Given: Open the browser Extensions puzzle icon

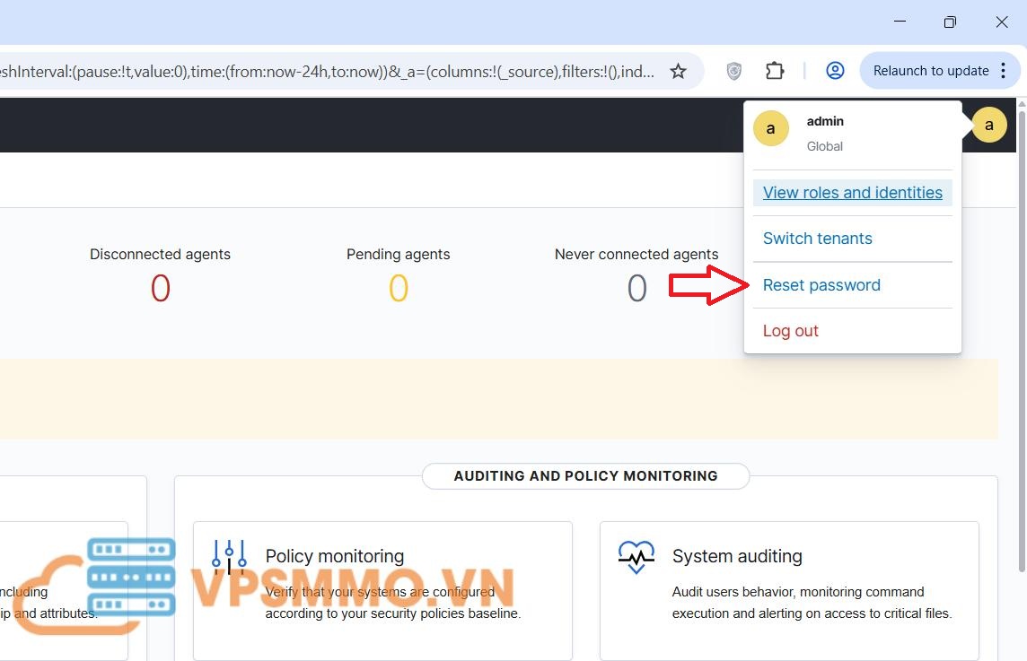Looking at the screenshot, I should [x=775, y=71].
